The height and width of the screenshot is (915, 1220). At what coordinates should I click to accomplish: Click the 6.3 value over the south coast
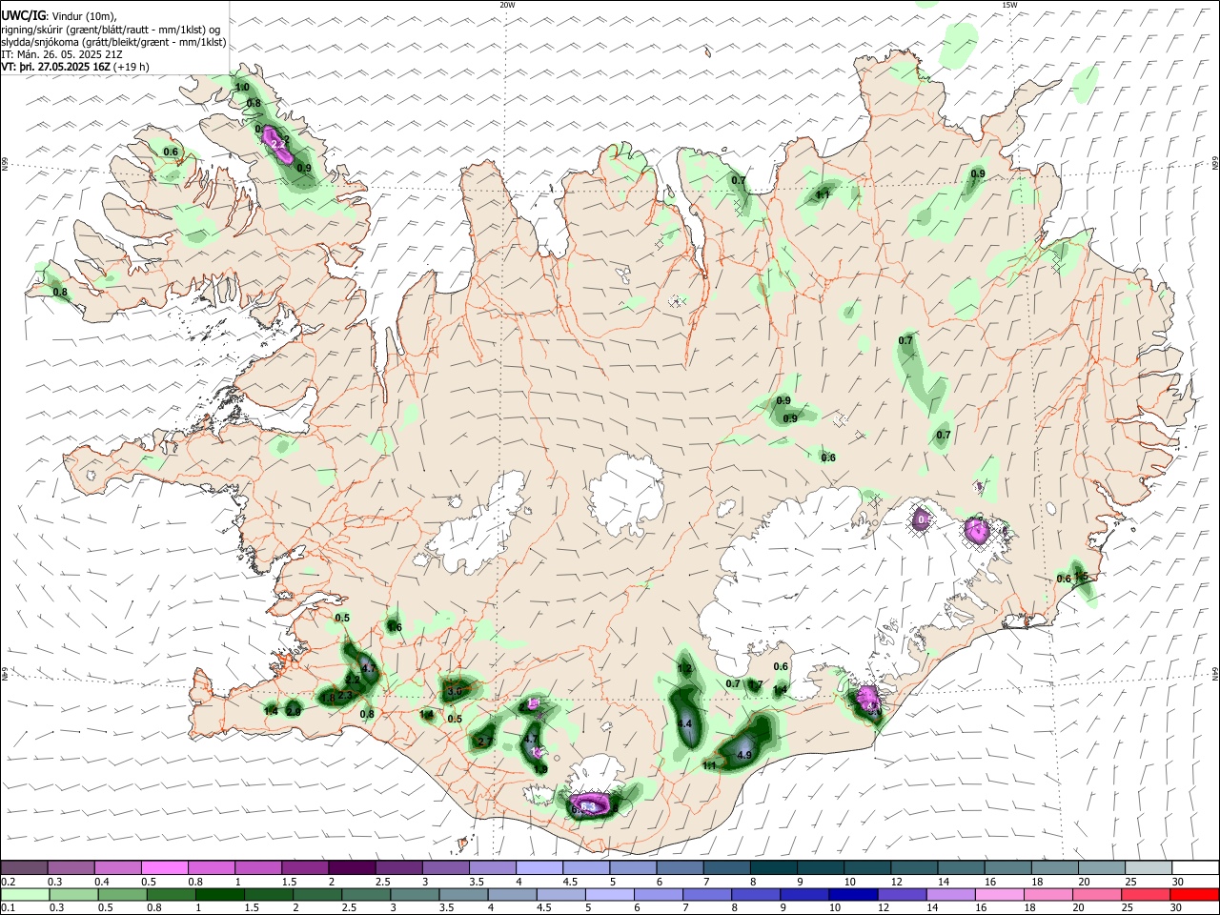coord(588,807)
